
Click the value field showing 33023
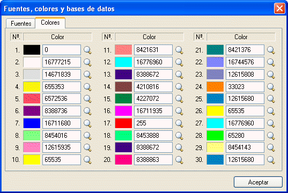click(245, 87)
